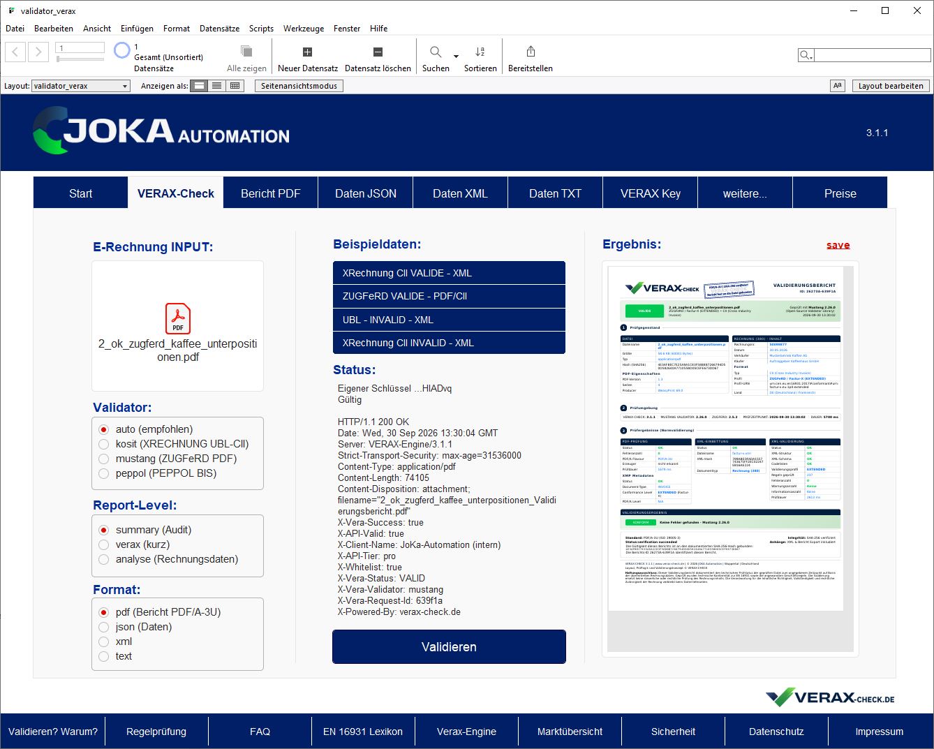Toggle the Aa formatting bar button
Viewport: 934px width, 749px height.
click(838, 86)
